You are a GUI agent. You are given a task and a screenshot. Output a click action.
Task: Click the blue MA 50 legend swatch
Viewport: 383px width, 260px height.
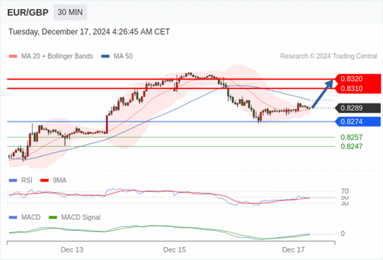(105, 56)
